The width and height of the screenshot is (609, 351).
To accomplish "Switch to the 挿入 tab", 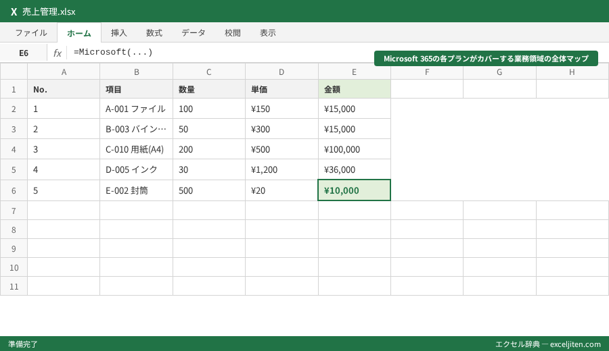I will point(119,33).
